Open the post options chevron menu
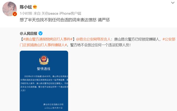Screen dimensions: 177x111 click(173, 3)
